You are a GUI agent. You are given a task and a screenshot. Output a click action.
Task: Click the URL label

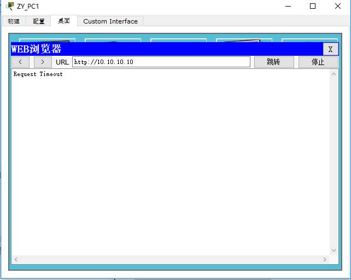(62, 62)
